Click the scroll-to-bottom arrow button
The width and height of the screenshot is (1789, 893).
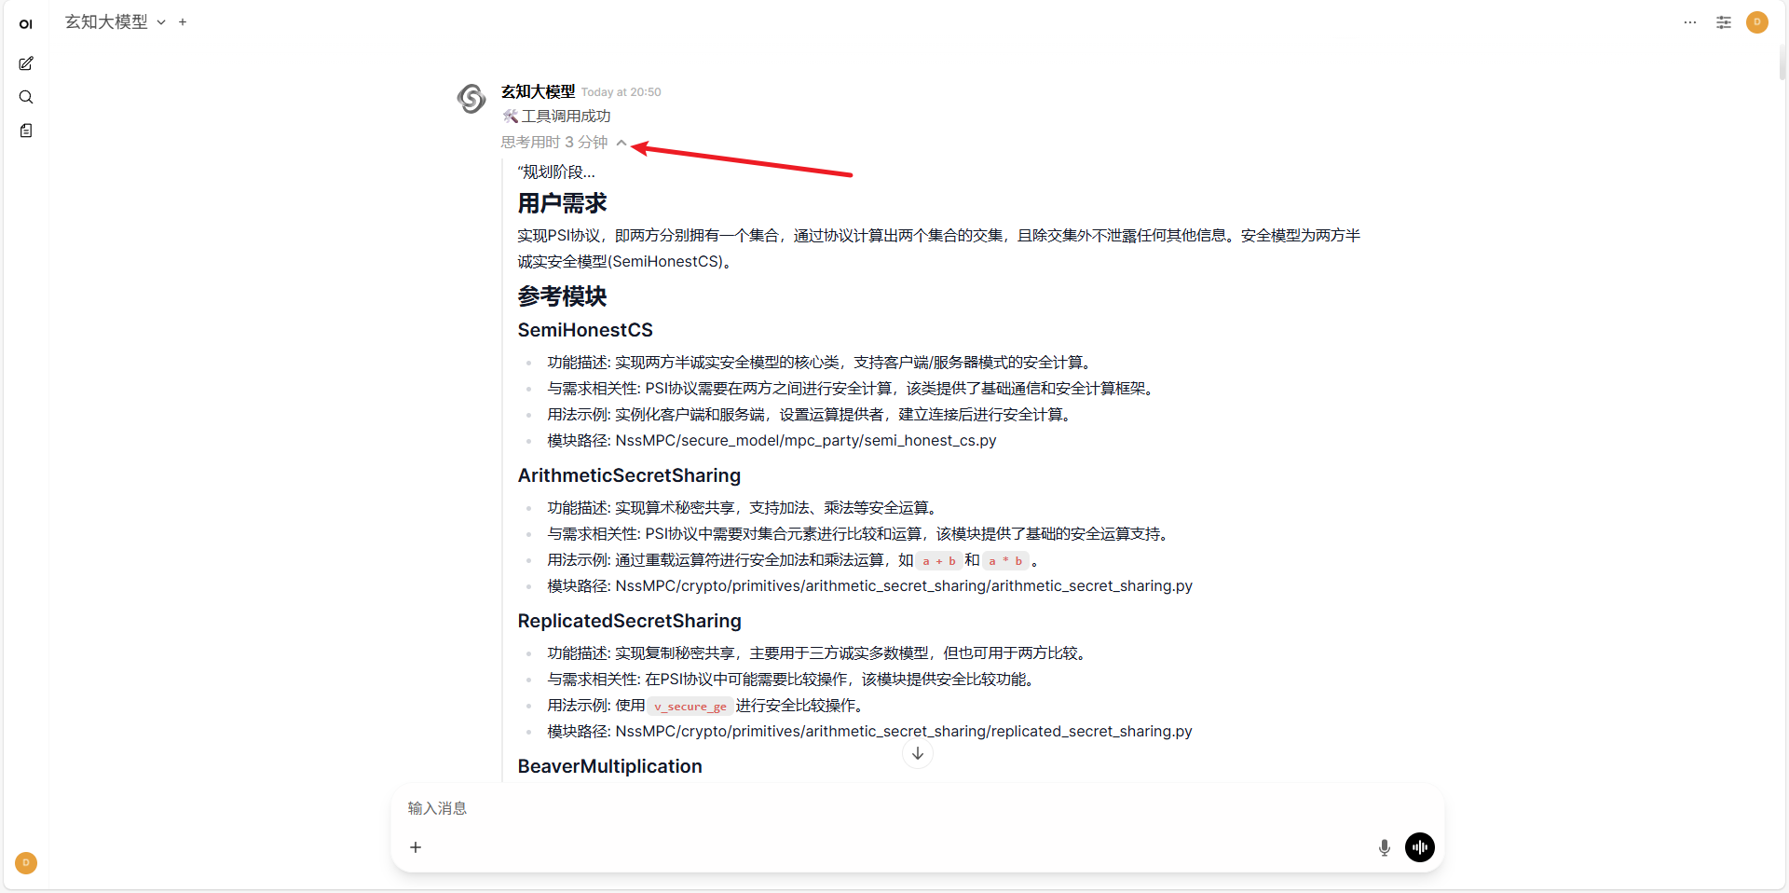918,753
